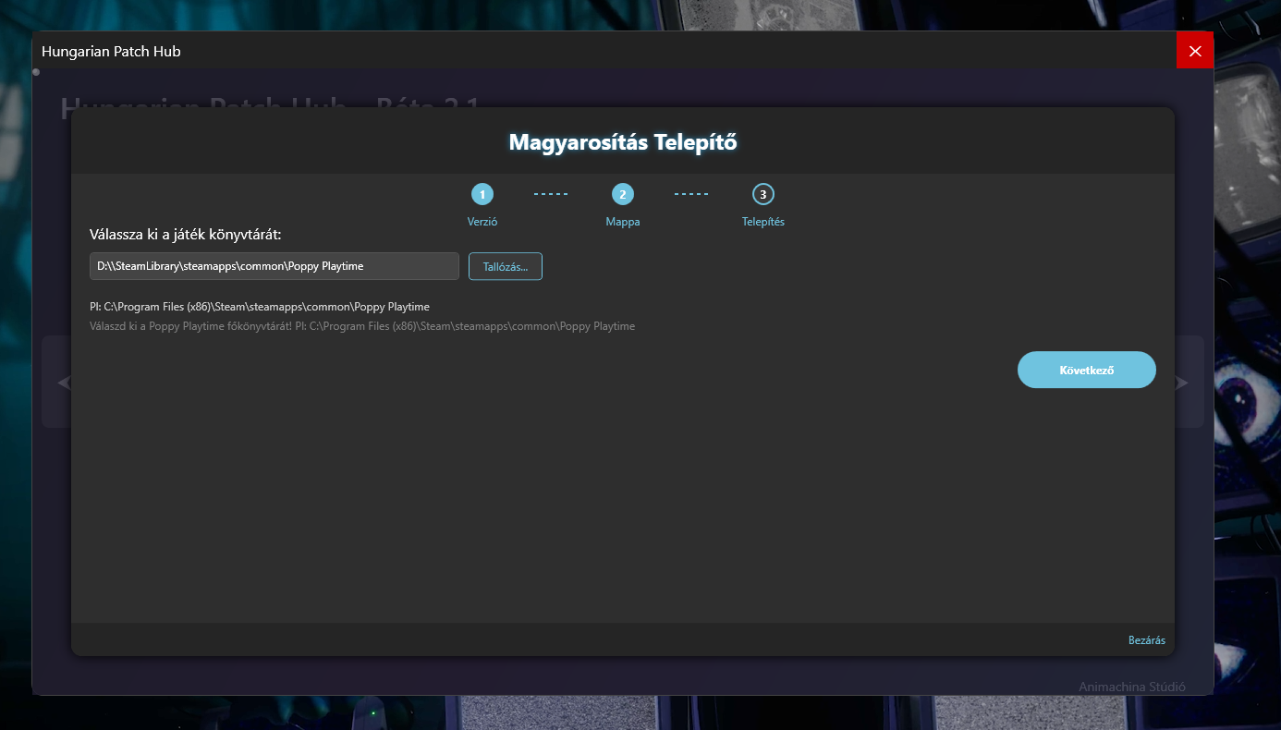This screenshot has height=730, width=1281.
Task: Go to the Verzió step label
Action: pyautogui.click(x=482, y=222)
